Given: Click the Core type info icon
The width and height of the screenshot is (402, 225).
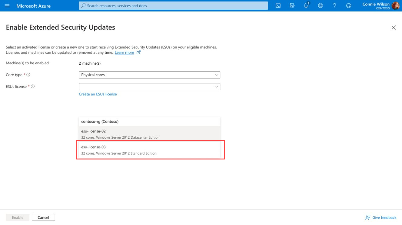Looking at the screenshot, I should point(28,75).
